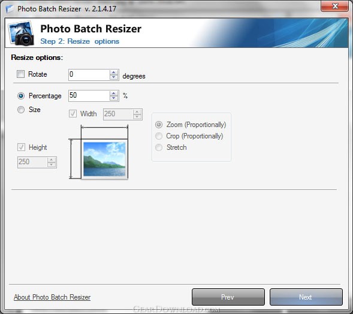Toggle the Width checkbox
The height and width of the screenshot is (314, 353).
(73, 114)
